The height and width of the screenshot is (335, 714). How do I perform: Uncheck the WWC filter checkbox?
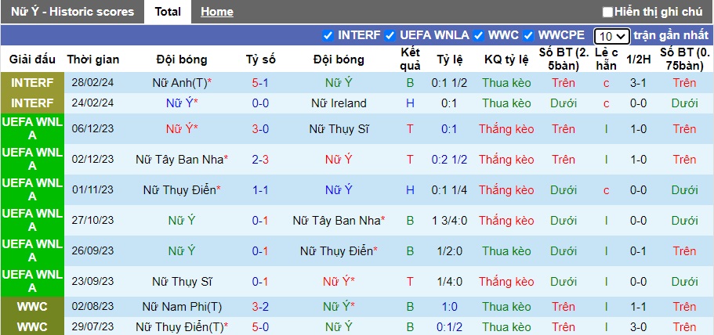(x=479, y=35)
